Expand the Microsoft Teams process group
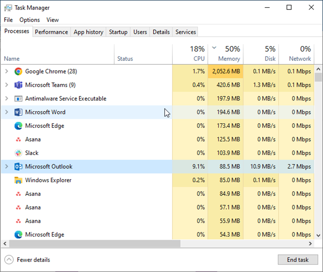The height and width of the screenshot is (272, 323). click(7, 85)
